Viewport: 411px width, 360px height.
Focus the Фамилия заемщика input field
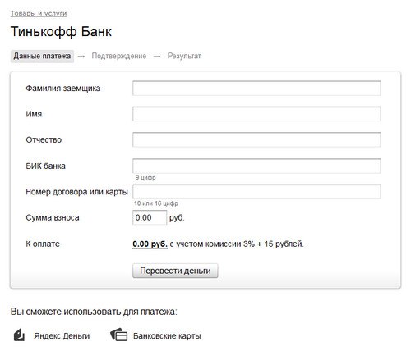256,88
